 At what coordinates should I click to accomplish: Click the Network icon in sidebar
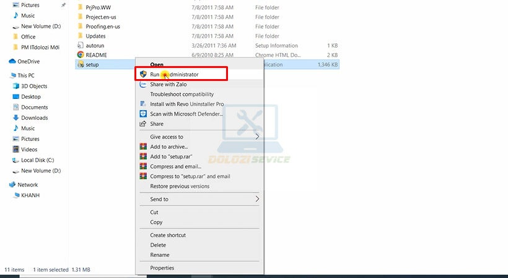(x=12, y=185)
